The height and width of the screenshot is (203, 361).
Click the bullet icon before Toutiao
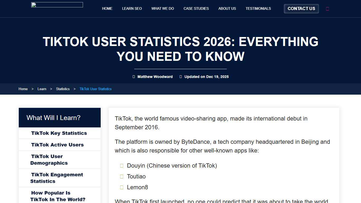[122, 176]
